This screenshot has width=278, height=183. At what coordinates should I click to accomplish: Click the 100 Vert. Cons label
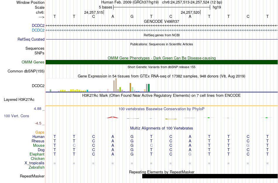pyautogui.click(x=16, y=116)
